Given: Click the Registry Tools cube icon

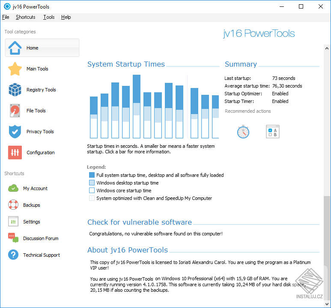Looking at the screenshot, I should pyautogui.click(x=15, y=90).
